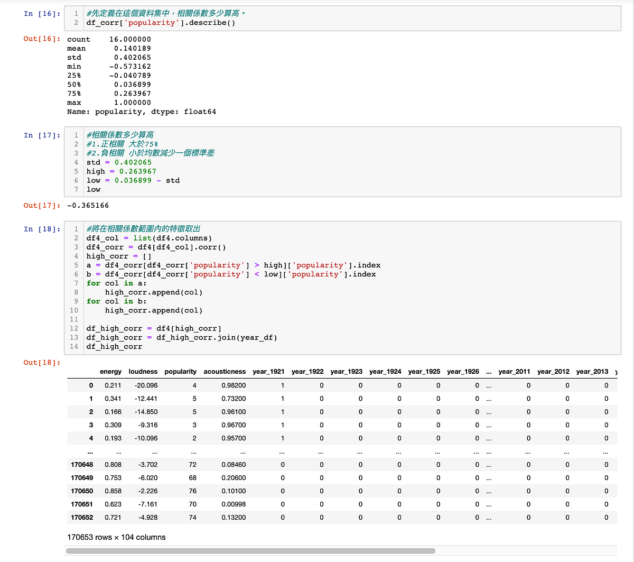
Task: Click the min value -0.573162
Action: pos(130,67)
